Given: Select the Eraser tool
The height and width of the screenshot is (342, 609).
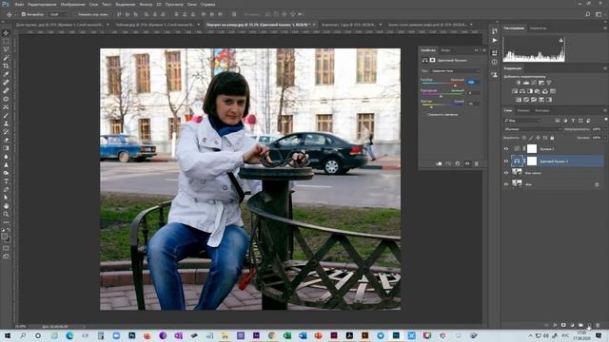Looking at the screenshot, I should tap(6, 140).
